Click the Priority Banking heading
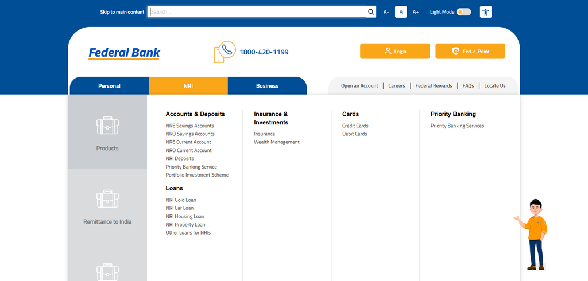The width and height of the screenshot is (588, 281). (x=453, y=114)
